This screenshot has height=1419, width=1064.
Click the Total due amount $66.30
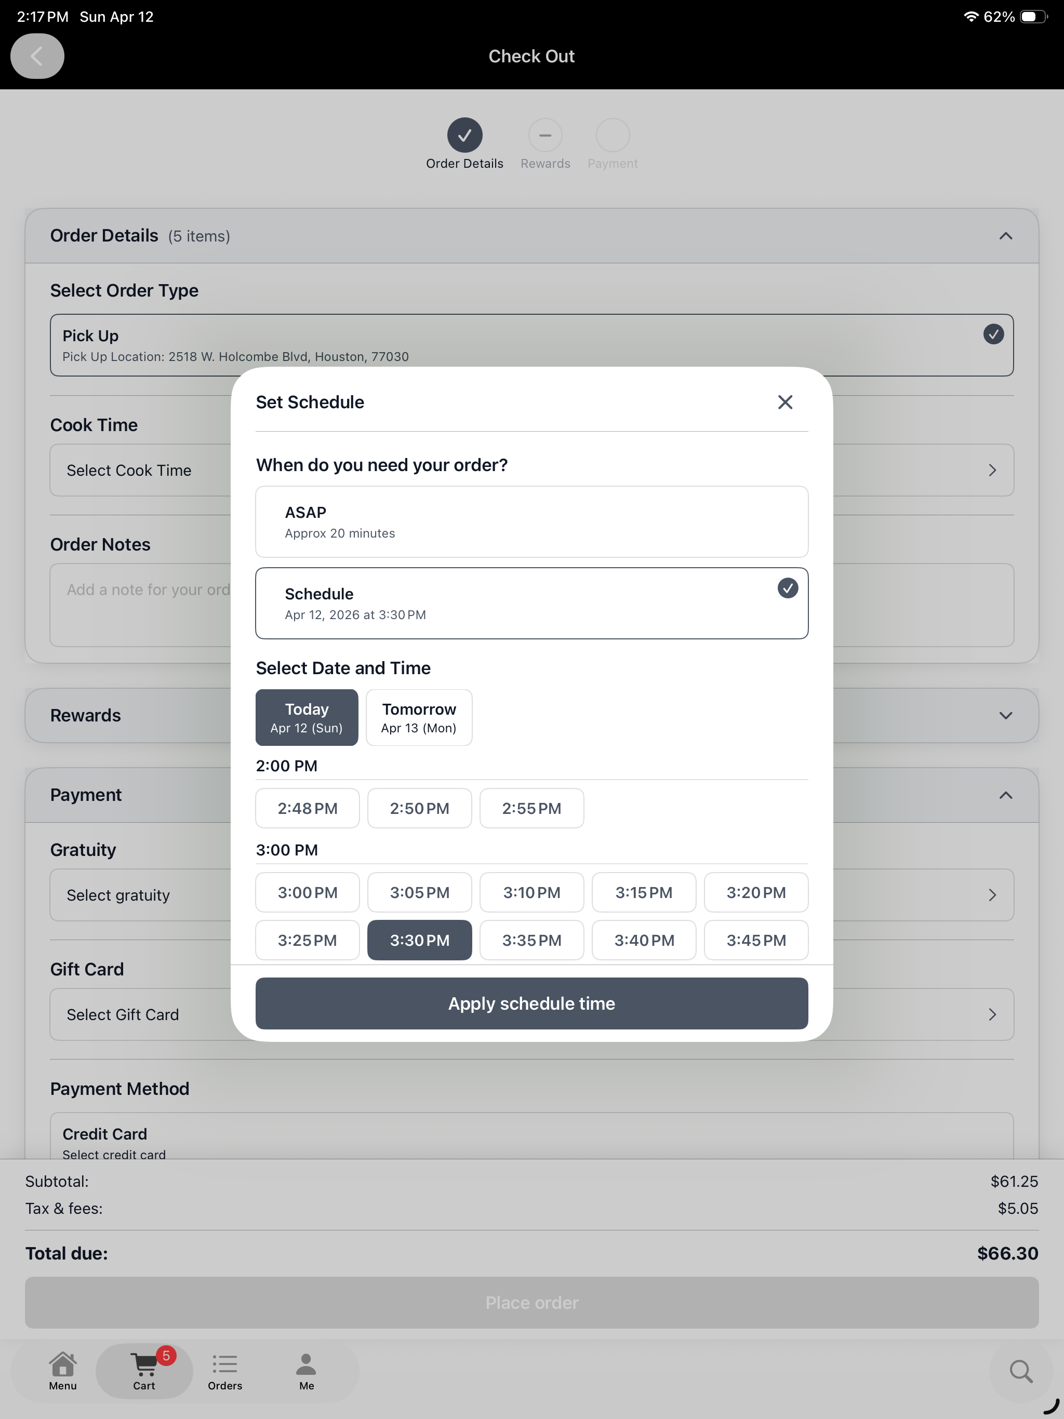(x=1007, y=1253)
